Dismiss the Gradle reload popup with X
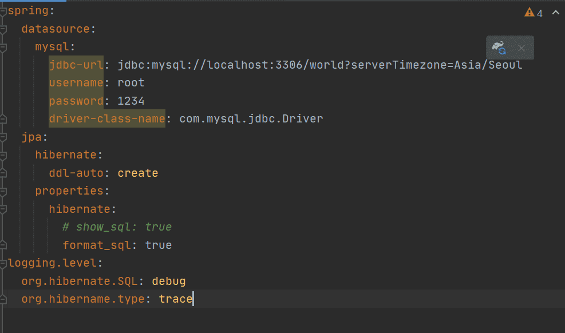The width and height of the screenshot is (565, 333). tap(521, 48)
